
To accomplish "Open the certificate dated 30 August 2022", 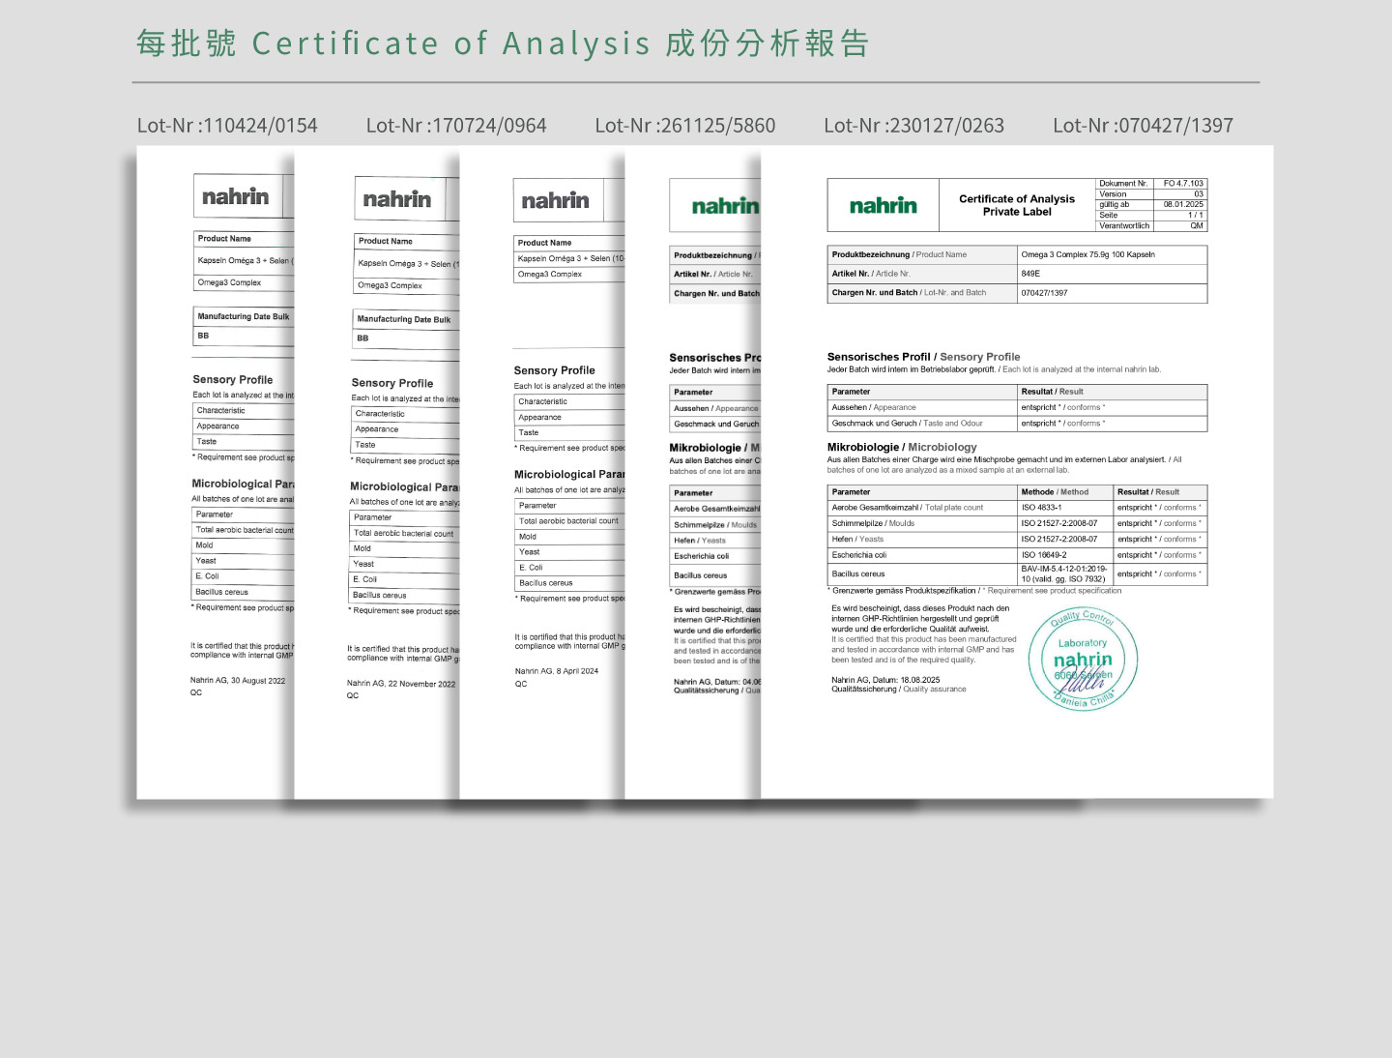I will [216, 484].
